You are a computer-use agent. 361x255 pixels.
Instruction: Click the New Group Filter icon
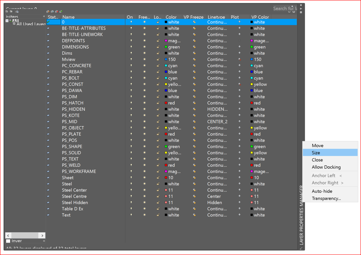[11, 11]
